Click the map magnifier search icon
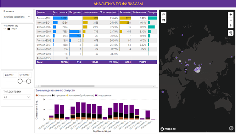This screenshot has height=134, width=236. click(x=231, y=33)
